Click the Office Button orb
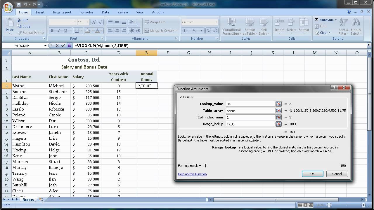The image size is (374, 210). click(x=8, y=8)
